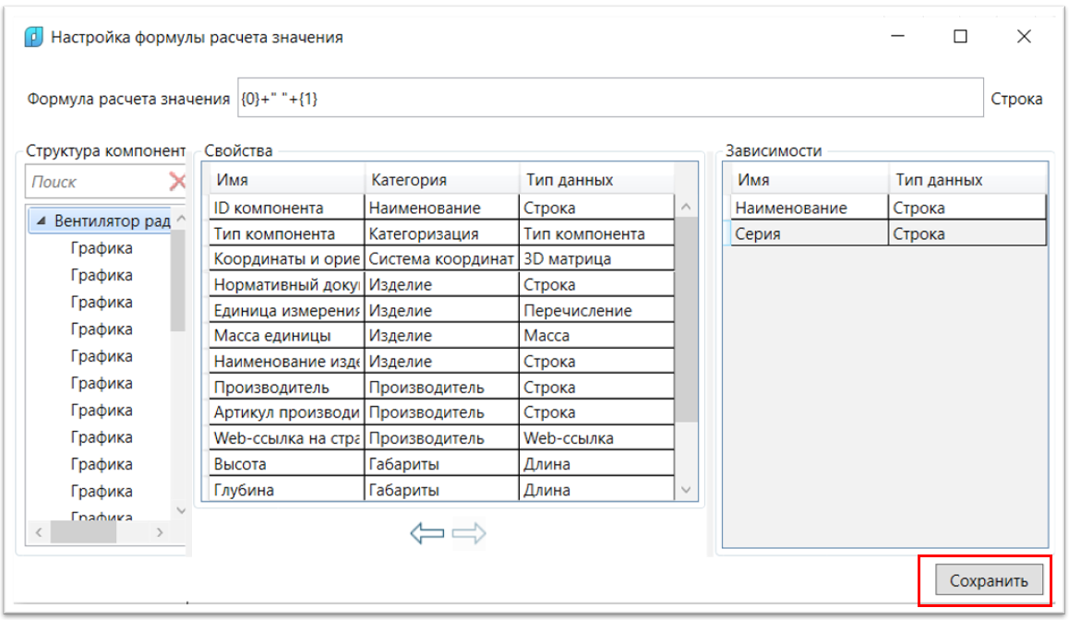
Task: Click the tree panel scroll-up arrow
Action: point(181,219)
